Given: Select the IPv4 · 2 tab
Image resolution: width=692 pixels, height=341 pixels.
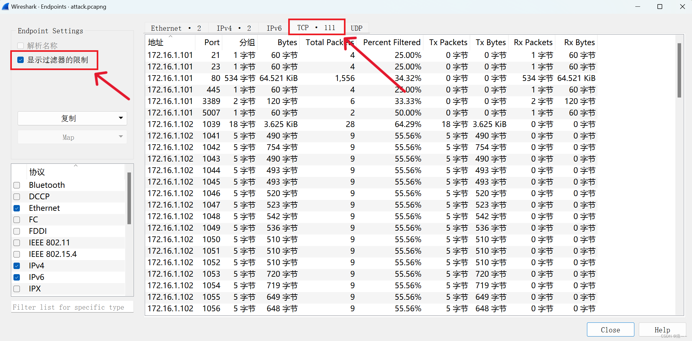Looking at the screenshot, I should point(233,28).
